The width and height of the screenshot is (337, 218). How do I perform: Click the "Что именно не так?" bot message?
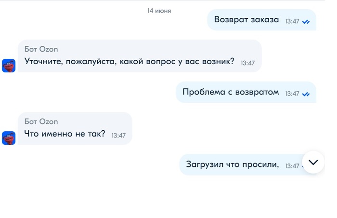click(x=65, y=135)
